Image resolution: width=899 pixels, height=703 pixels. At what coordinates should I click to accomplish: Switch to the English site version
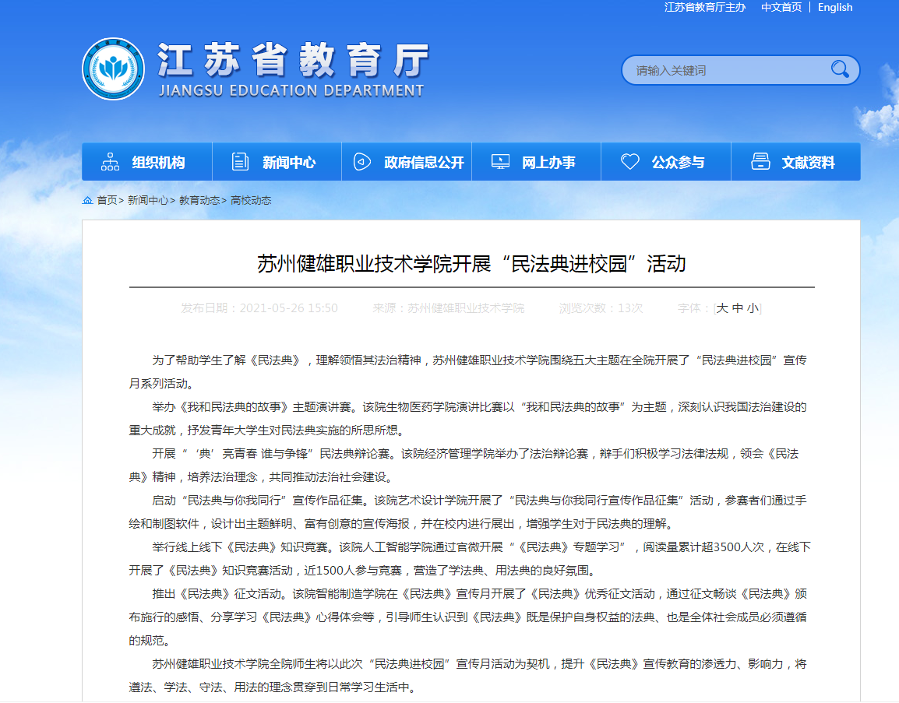(x=835, y=7)
